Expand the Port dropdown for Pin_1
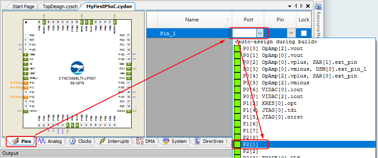The width and height of the screenshot is (378, 158). (x=260, y=33)
